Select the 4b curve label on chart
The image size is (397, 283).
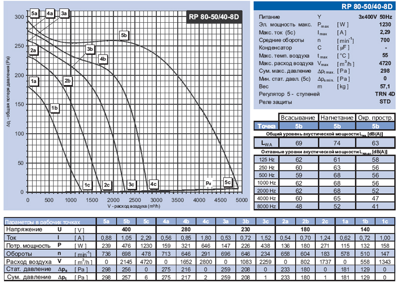coord(103,59)
